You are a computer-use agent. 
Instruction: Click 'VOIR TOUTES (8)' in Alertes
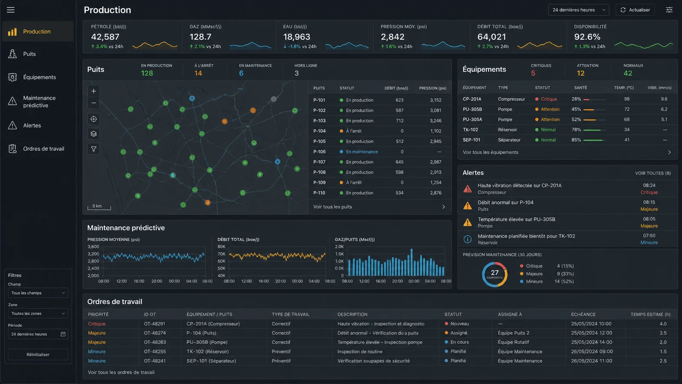click(653, 173)
